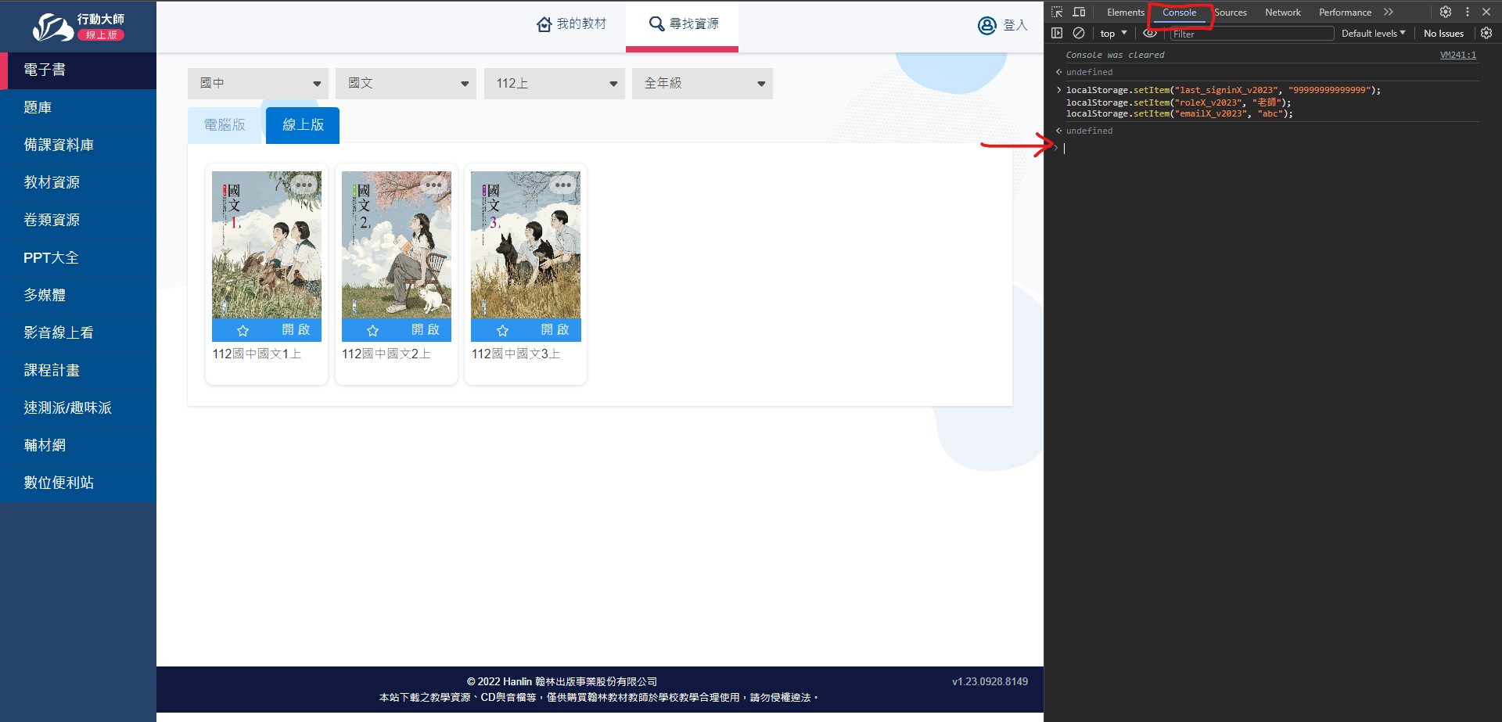Screen dimensions: 1502x722
Task: Expand the 112上 semester dropdown
Action: (x=555, y=83)
